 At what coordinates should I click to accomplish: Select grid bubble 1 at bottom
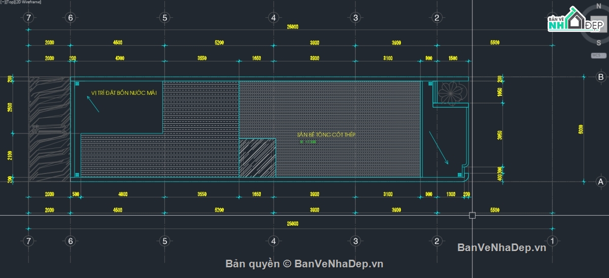553,240
